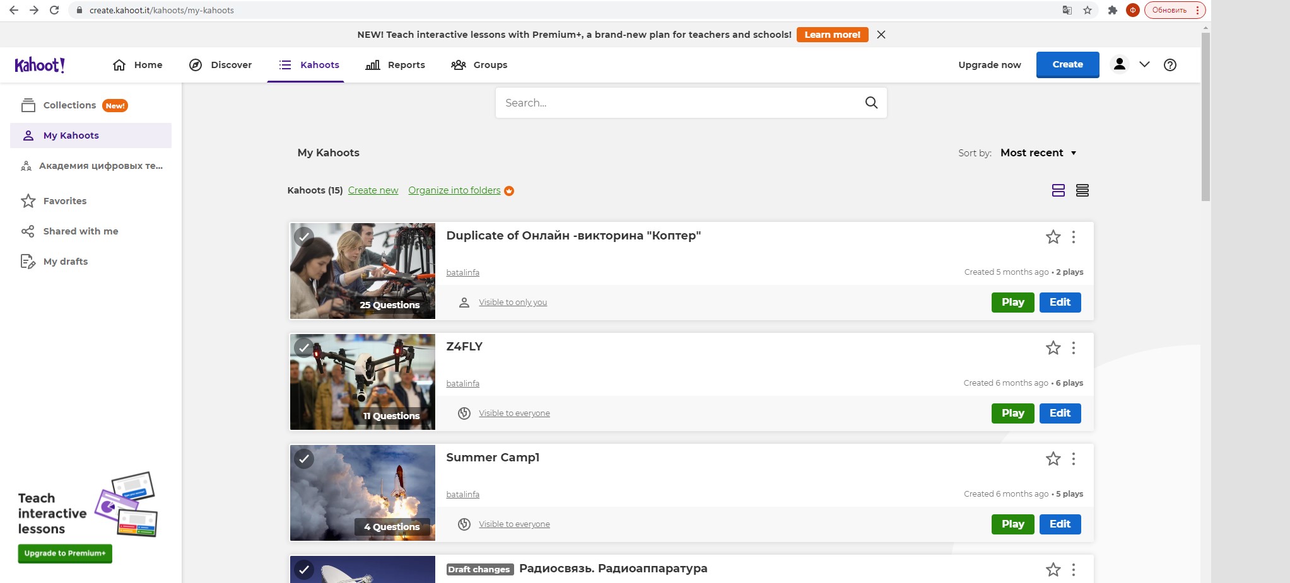Play the Z4FLY kahoot

tap(1012, 413)
